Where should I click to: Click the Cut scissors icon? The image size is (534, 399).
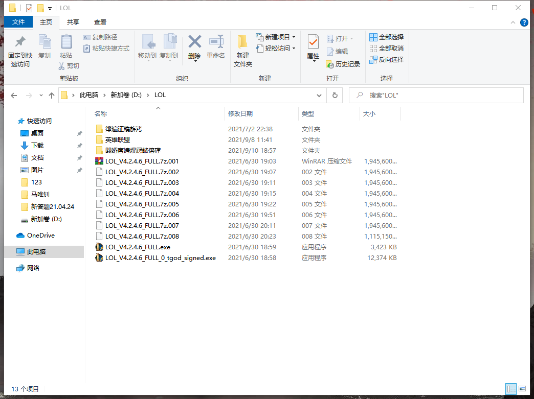click(x=62, y=66)
